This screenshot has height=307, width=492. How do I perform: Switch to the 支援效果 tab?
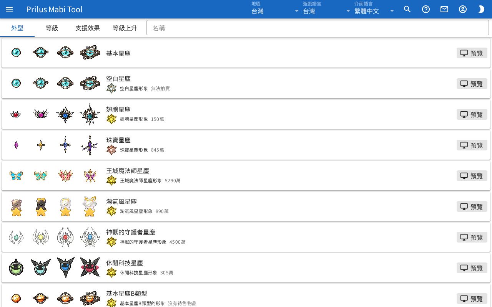click(88, 28)
